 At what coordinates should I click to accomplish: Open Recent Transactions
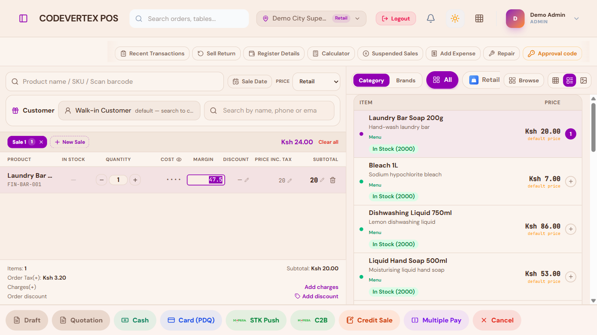[152, 54]
